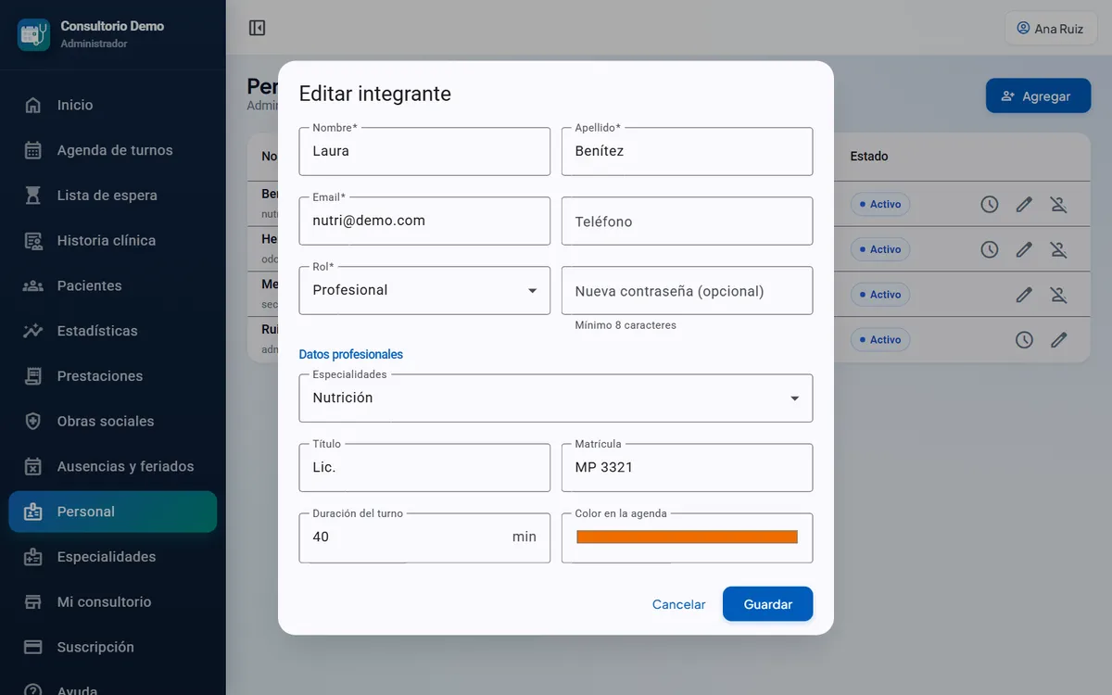Click the hourglass icon for Lista de espera
Screen dimensions: 1112x695
pos(33,196)
